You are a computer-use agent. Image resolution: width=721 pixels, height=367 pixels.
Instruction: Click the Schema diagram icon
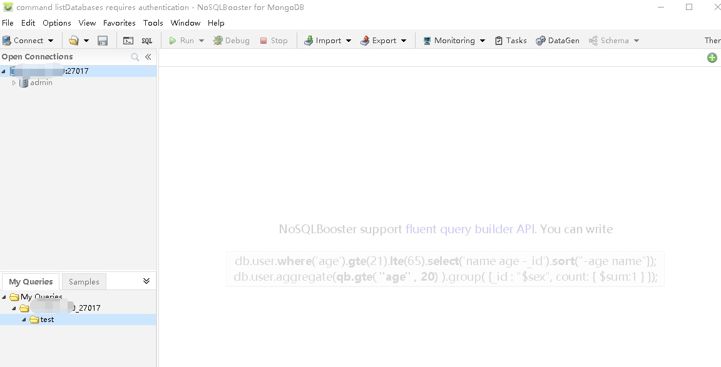593,41
